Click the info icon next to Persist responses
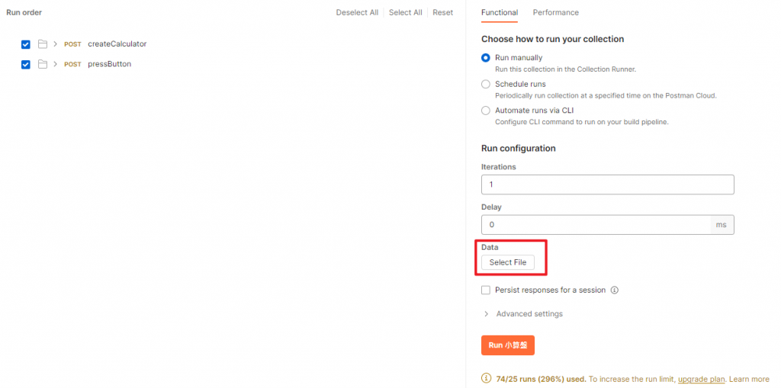The image size is (781, 388). pos(614,290)
